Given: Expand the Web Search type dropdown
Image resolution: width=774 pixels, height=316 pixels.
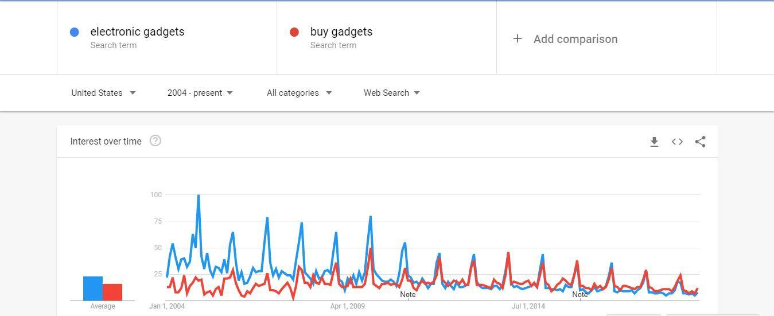Looking at the screenshot, I should 391,93.
